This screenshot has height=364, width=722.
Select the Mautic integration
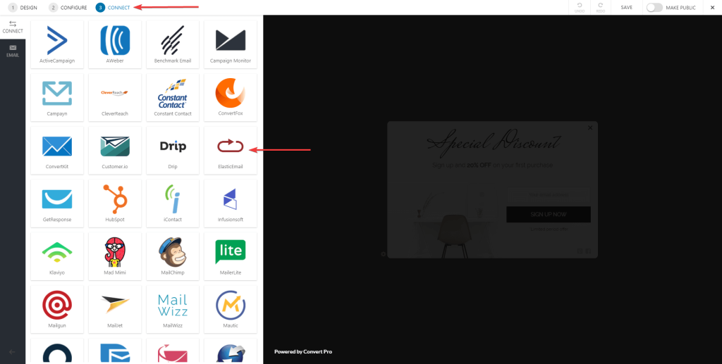(231, 309)
